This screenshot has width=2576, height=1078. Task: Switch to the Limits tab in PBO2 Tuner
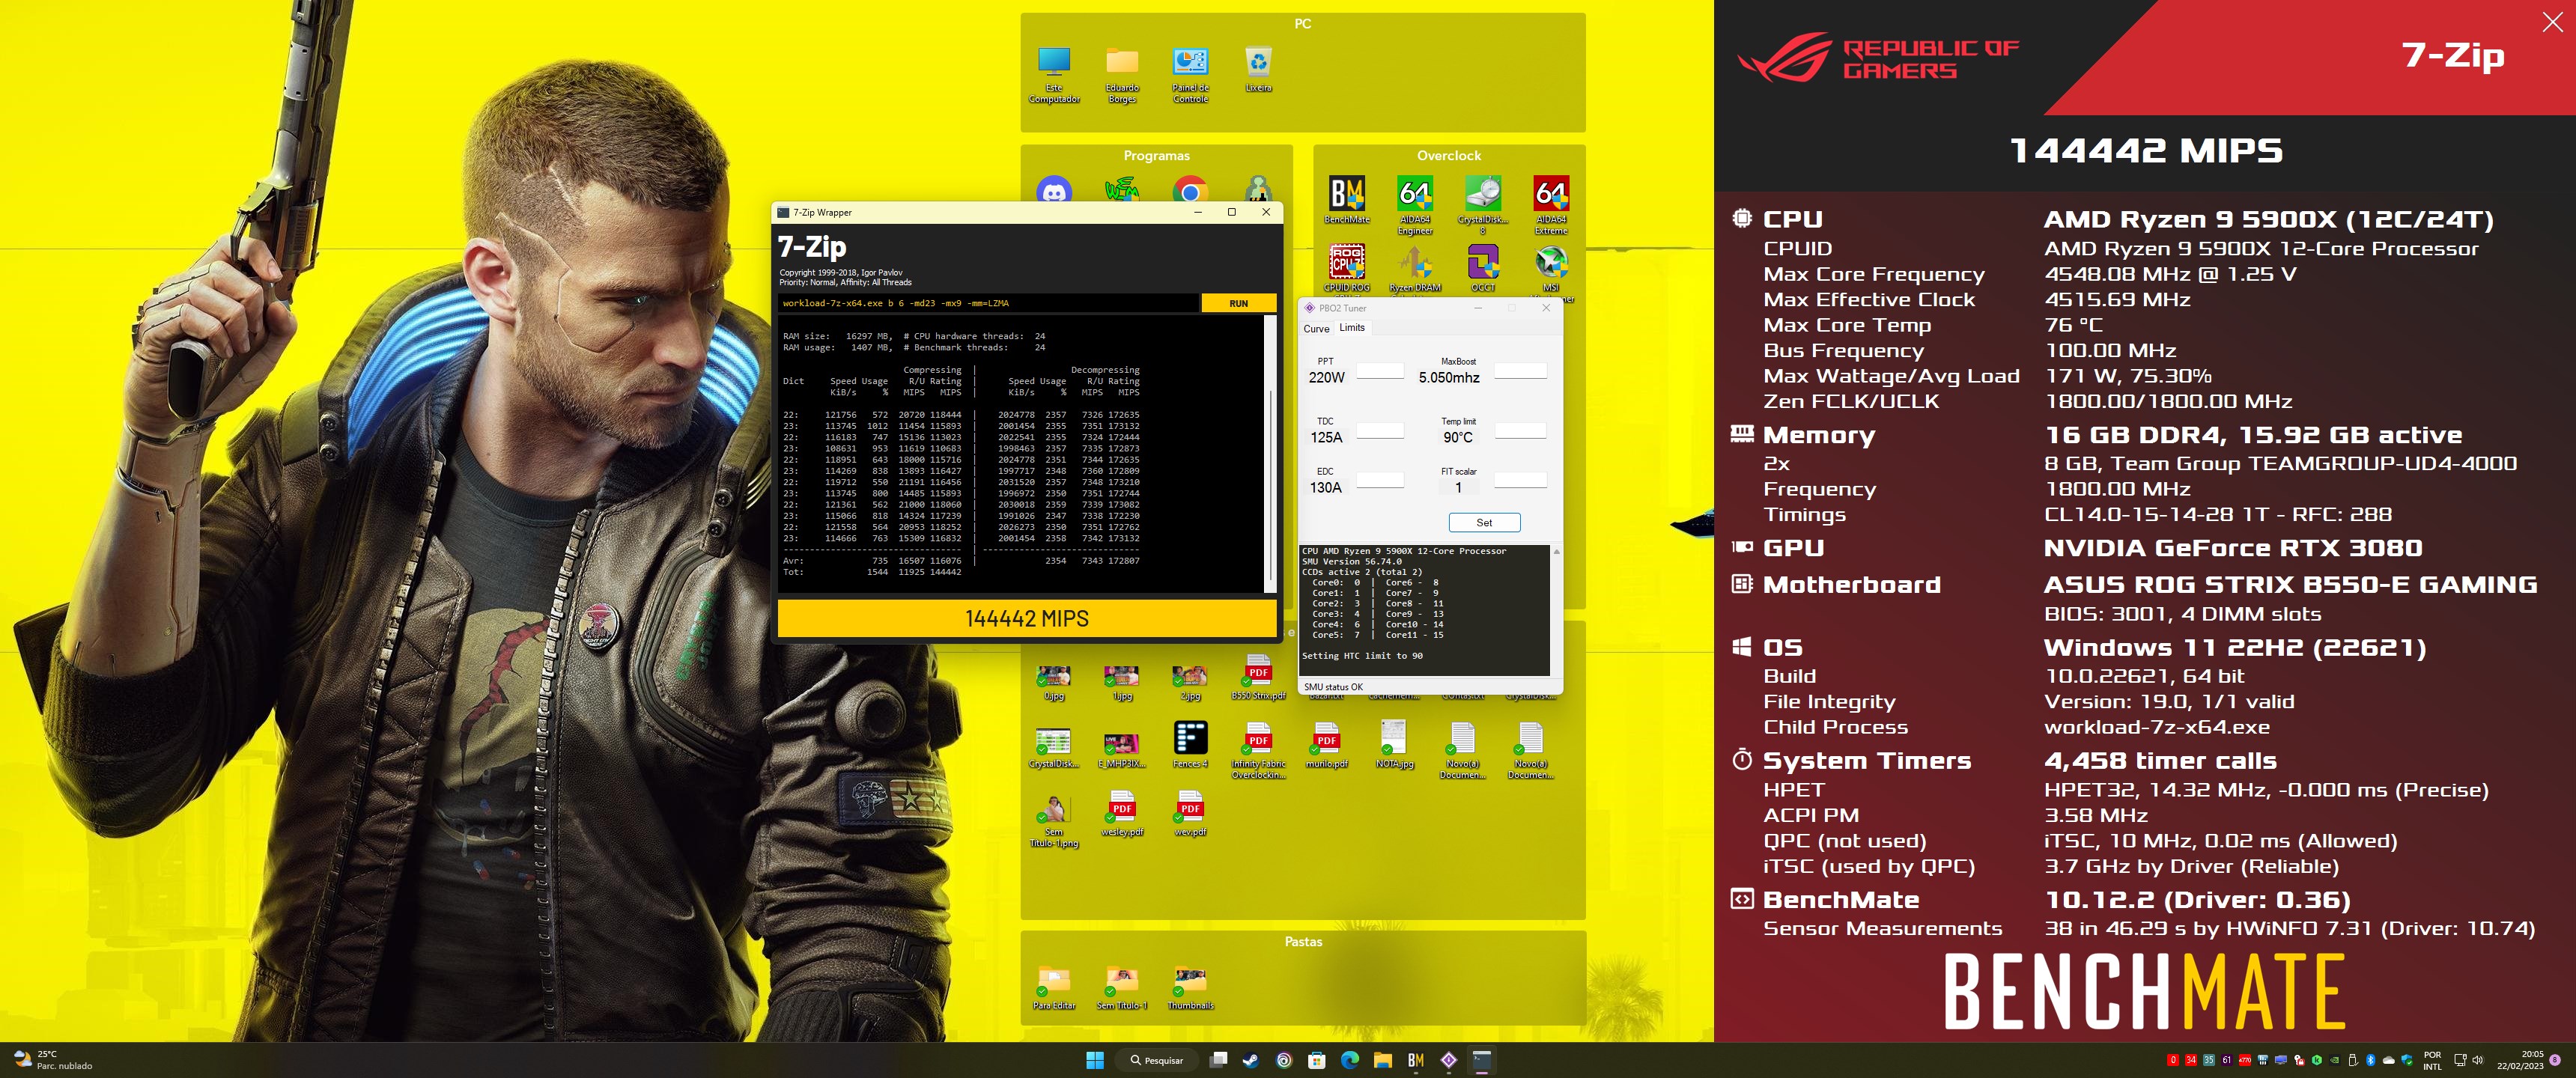1352,328
